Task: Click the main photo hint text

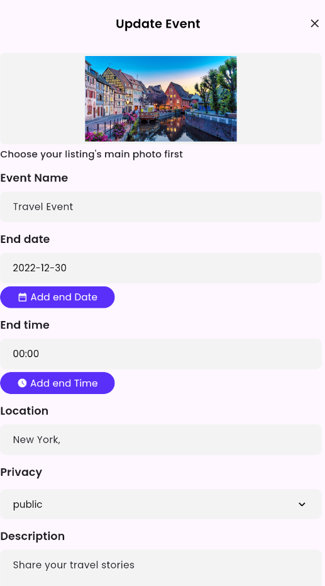Action: [x=91, y=154]
